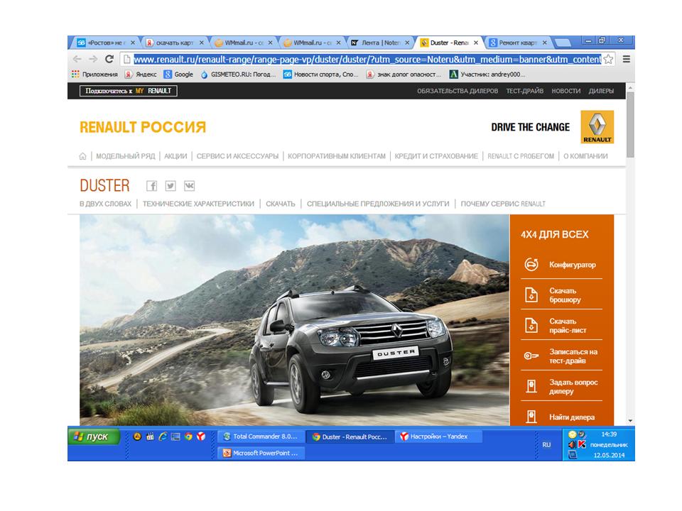The height and width of the screenshot is (511, 682).
Task: Open СЕРВИС И АКСЕССУАРЫ menu
Action: click(x=237, y=156)
